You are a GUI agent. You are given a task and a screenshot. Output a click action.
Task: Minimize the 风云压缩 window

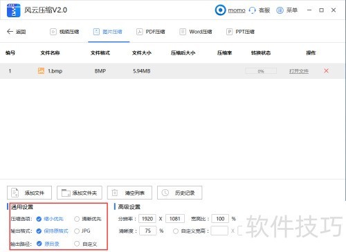tap(309, 10)
